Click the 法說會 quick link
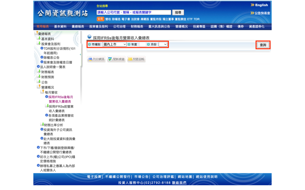 coord(136,19)
